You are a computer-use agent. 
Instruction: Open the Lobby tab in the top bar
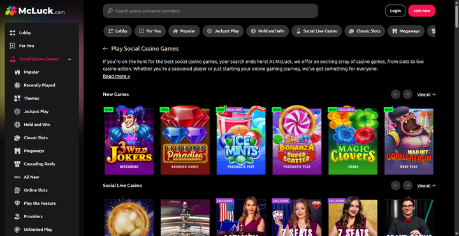click(x=118, y=31)
